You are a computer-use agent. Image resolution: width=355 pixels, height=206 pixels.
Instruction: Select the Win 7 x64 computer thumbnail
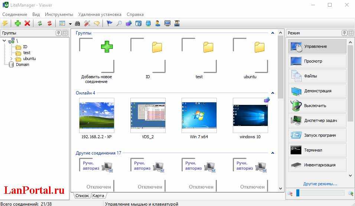[199, 115]
